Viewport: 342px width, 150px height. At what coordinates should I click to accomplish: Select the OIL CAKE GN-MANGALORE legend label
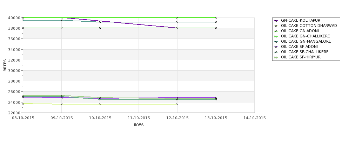coord(306,41)
